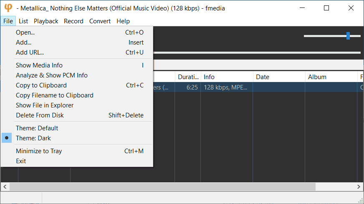Click the fmedia app icon in title bar
This screenshot has height=204, width=364.
(x=8, y=8)
